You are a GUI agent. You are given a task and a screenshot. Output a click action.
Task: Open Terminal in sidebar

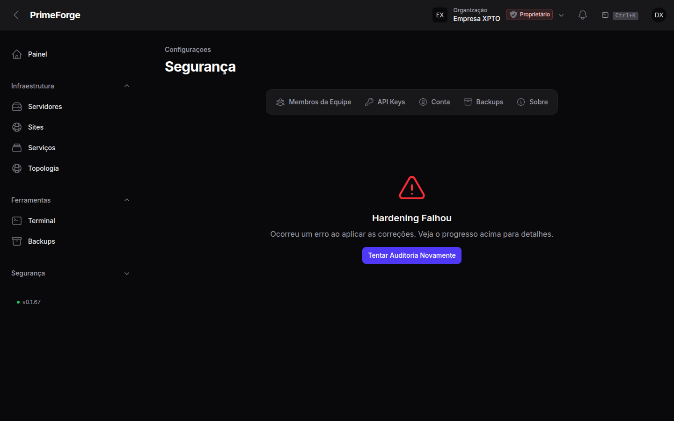coord(70,221)
